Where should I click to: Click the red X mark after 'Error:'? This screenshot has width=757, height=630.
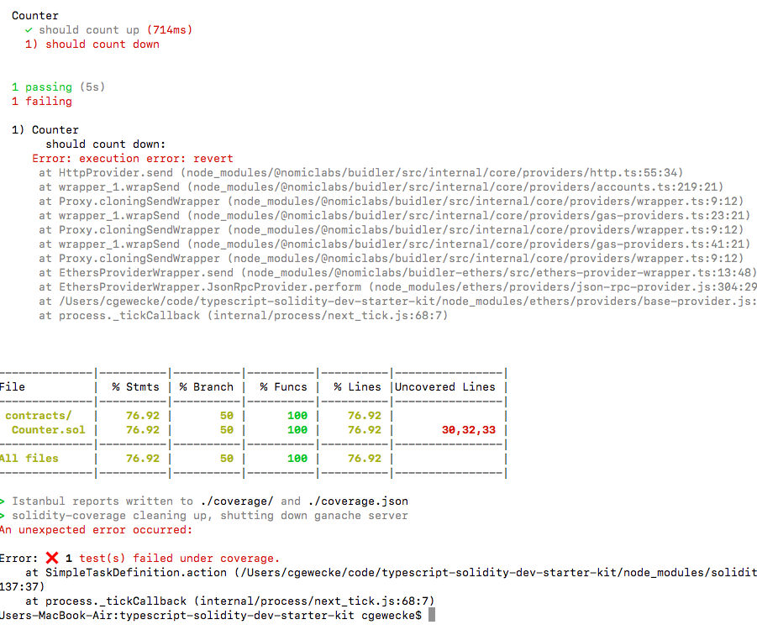(52, 558)
